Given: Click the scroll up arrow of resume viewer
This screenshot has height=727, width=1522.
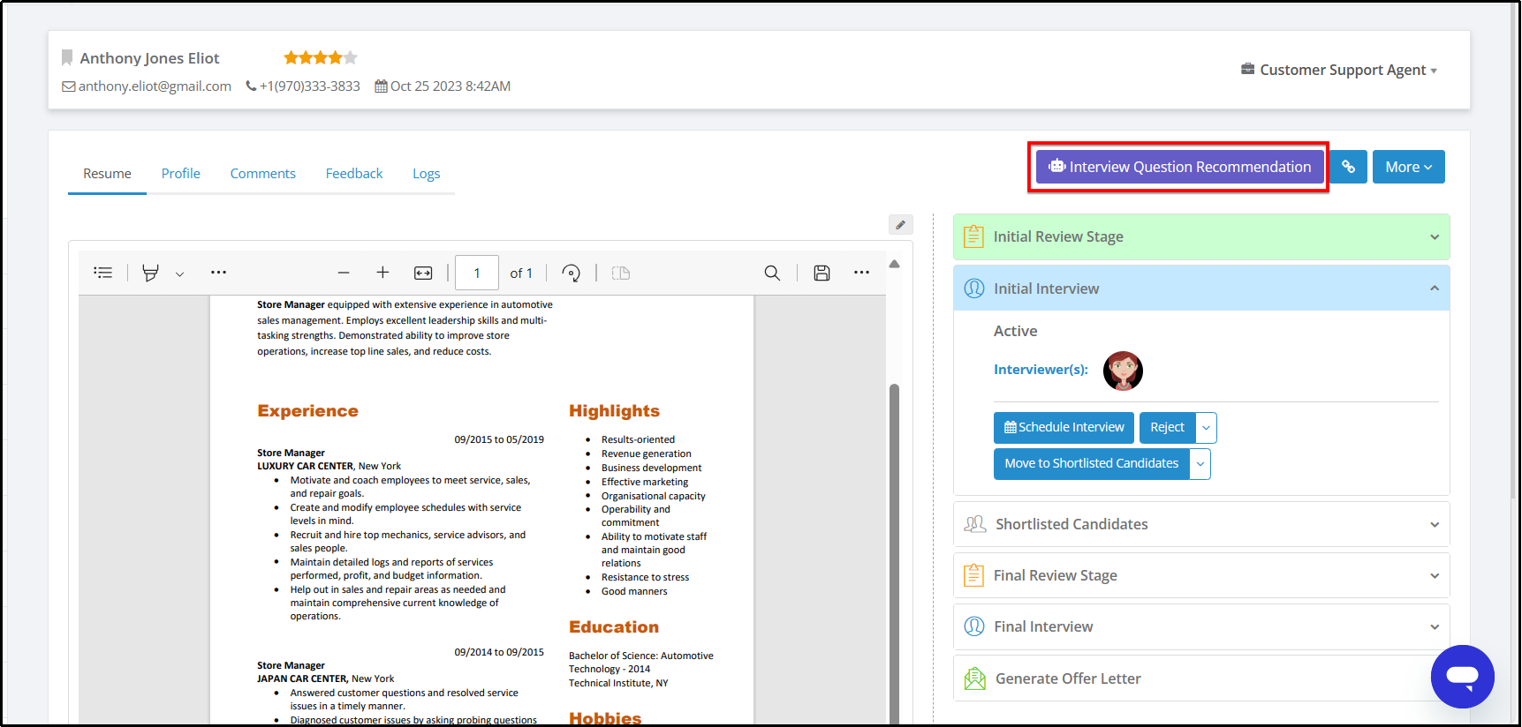Looking at the screenshot, I should point(894,264).
